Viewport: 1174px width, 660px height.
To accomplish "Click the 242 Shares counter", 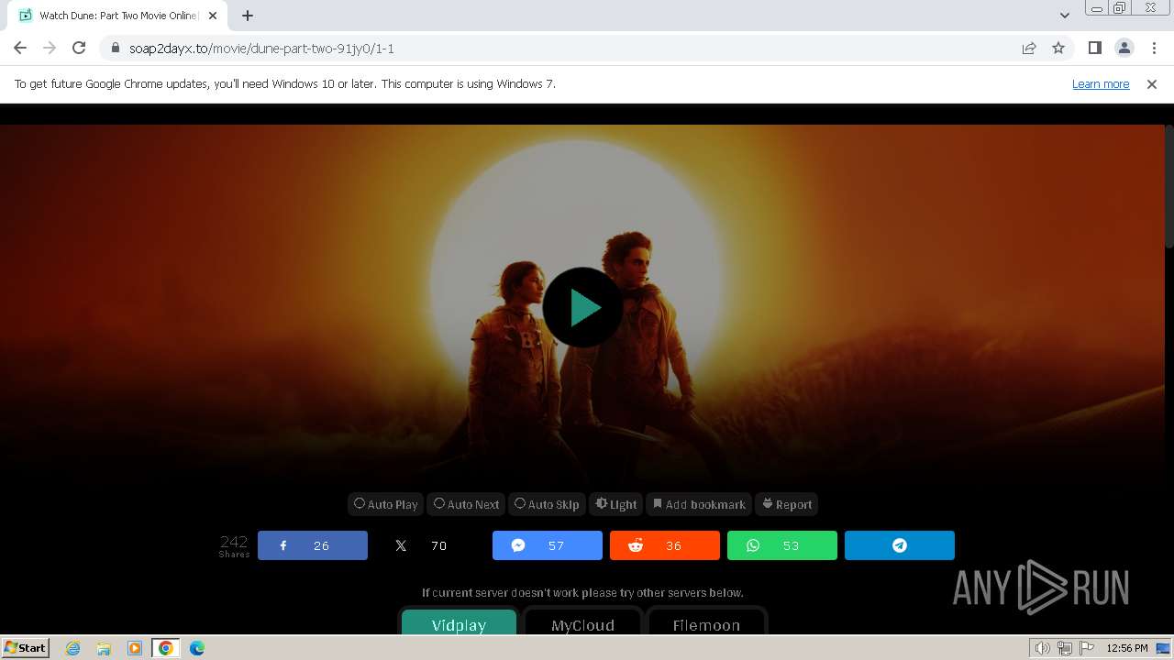I will (234, 545).
